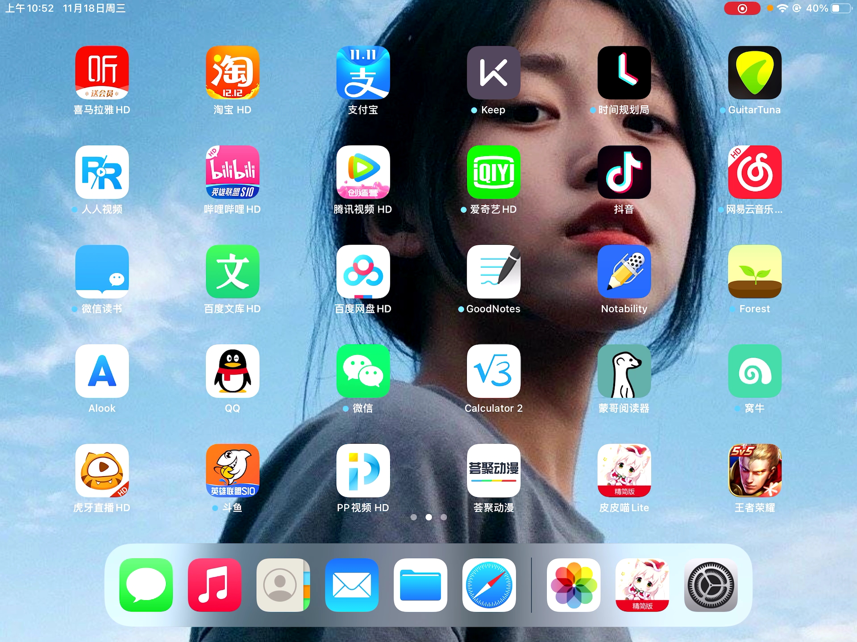Open Photos in the dock
857x642 pixels.
pyautogui.click(x=574, y=584)
